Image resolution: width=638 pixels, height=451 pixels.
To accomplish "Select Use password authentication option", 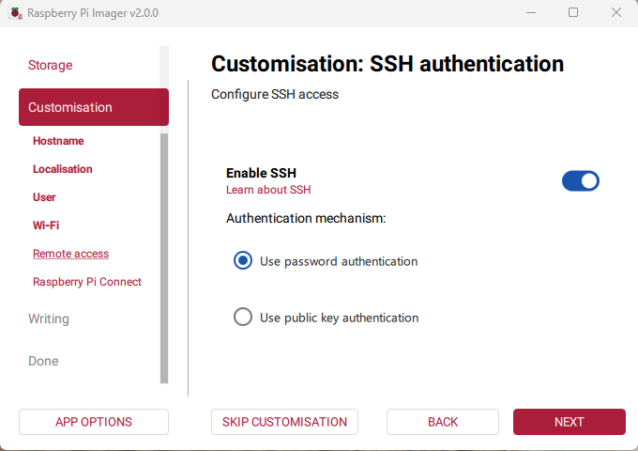I will click(243, 261).
